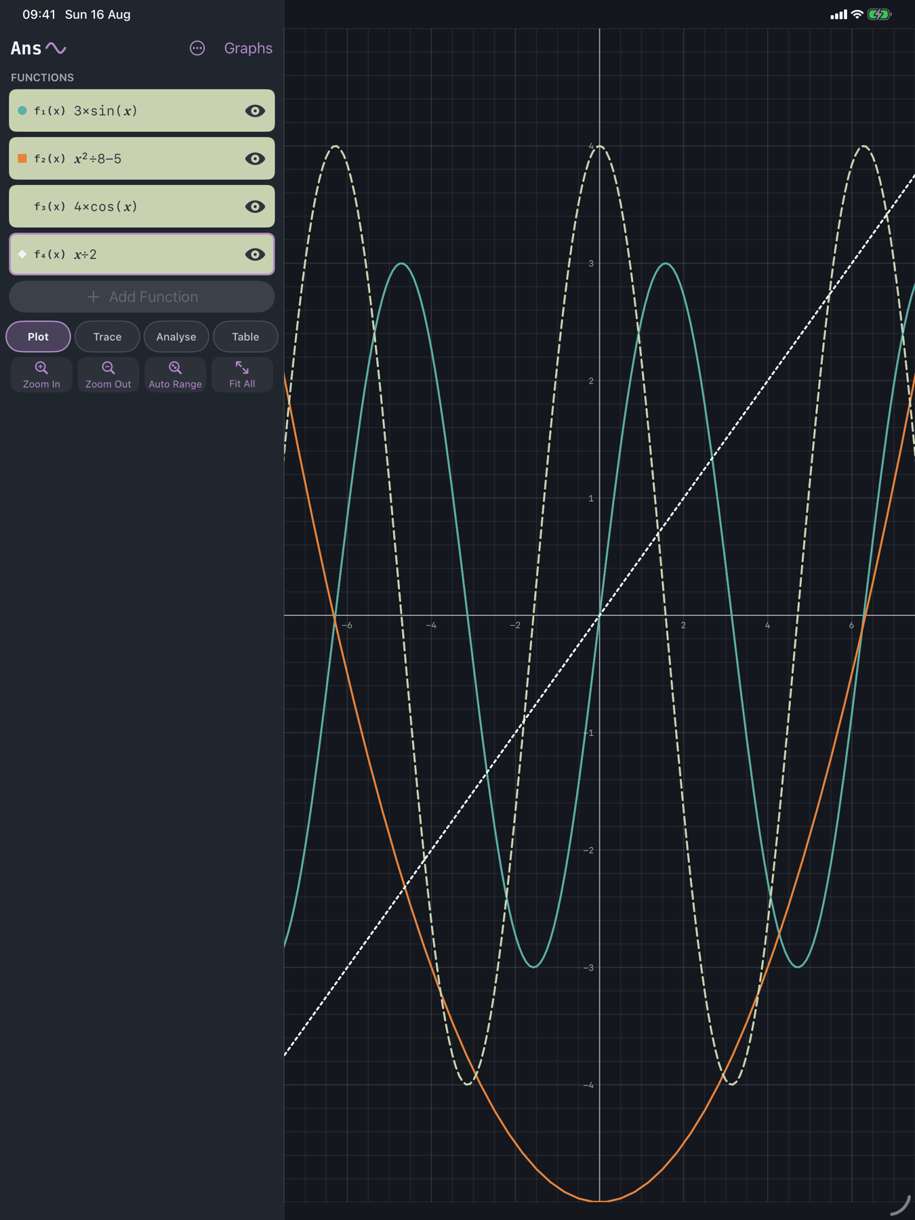
Task: Tap the FUNCTIONS section header
Action: [x=42, y=77]
